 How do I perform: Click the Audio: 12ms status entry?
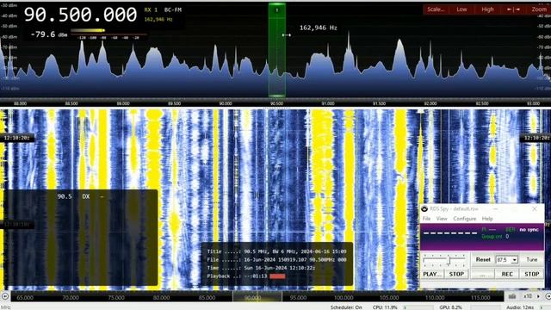(x=520, y=307)
